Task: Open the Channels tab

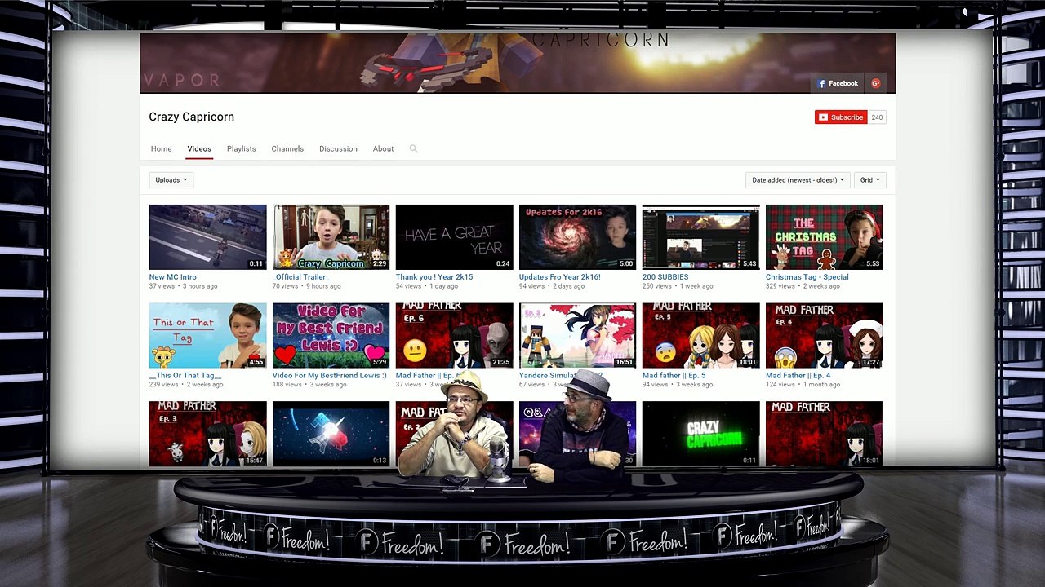Action: pos(287,149)
